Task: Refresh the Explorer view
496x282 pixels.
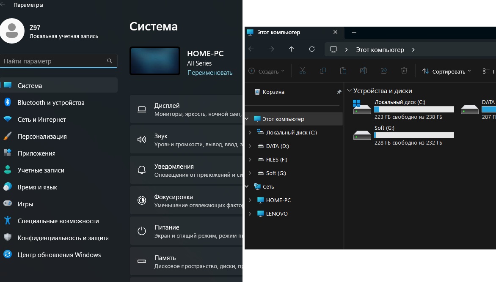Action: pos(312,49)
